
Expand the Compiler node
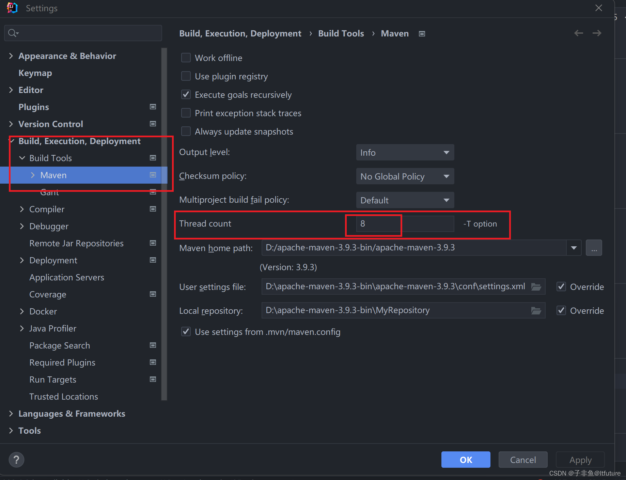click(22, 209)
